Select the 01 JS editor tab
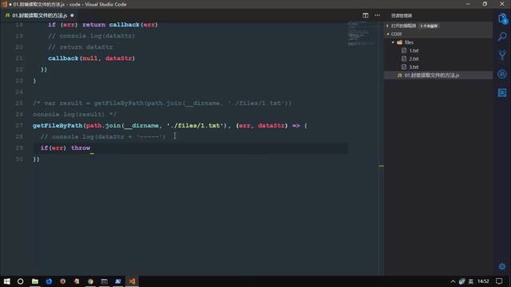 click(39, 15)
